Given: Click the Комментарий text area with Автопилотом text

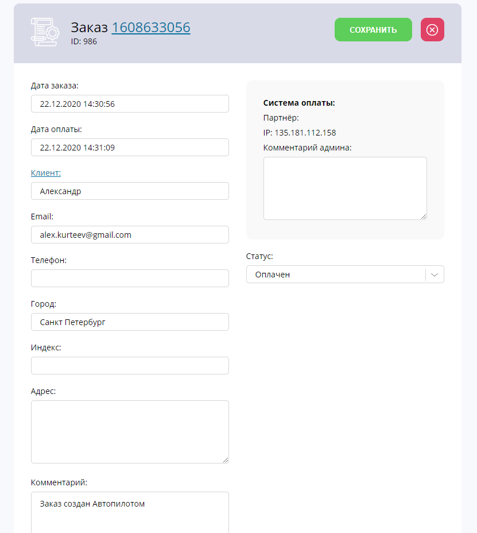Looking at the screenshot, I should (130, 512).
